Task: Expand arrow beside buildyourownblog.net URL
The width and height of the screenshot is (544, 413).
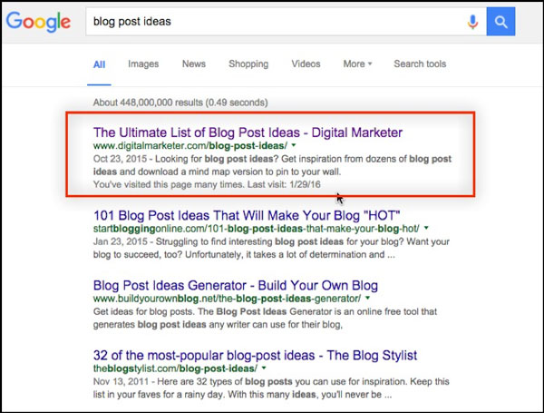Action: tap(367, 298)
